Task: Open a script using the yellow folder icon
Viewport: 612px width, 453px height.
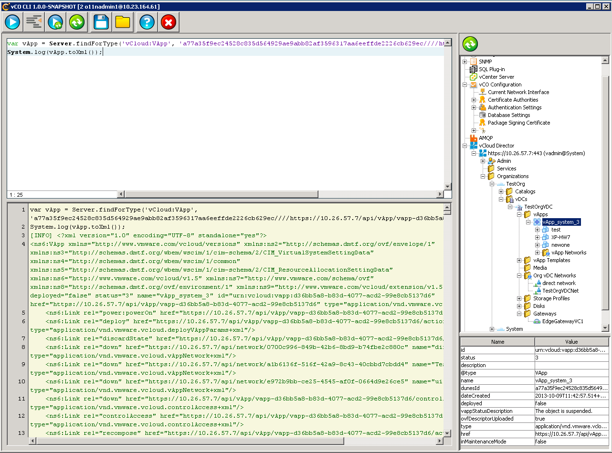Action: pyautogui.click(x=123, y=21)
